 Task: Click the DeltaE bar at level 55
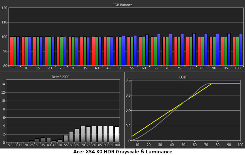pos(66,139)
